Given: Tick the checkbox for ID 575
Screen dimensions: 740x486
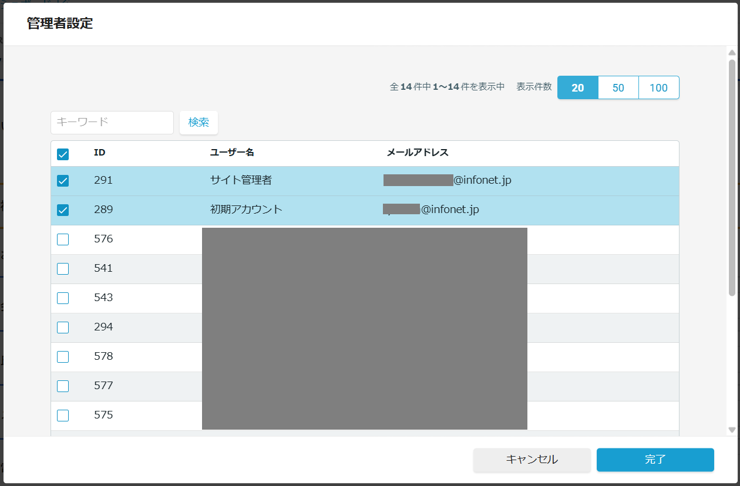Looking at the screenshot, I should click(63, 416).
